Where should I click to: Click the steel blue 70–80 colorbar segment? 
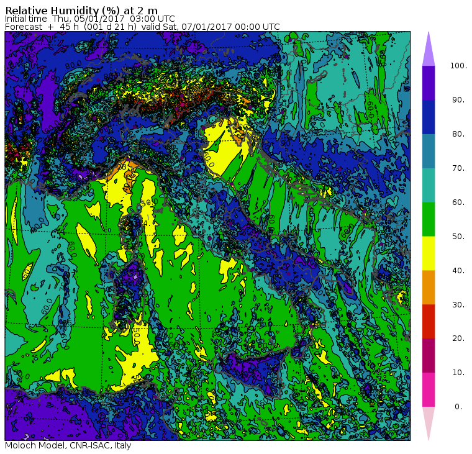pos(429,151)
